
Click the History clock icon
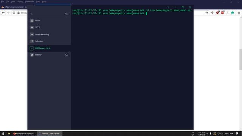(x=32, y=55)
